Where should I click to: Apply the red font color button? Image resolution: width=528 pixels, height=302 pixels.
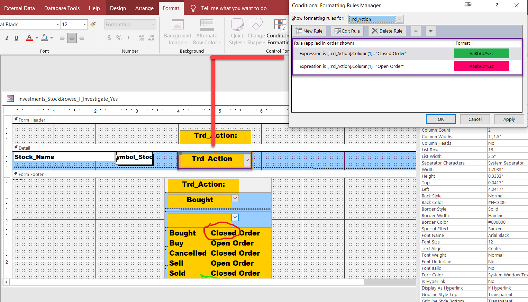click(x=29, y=38)
